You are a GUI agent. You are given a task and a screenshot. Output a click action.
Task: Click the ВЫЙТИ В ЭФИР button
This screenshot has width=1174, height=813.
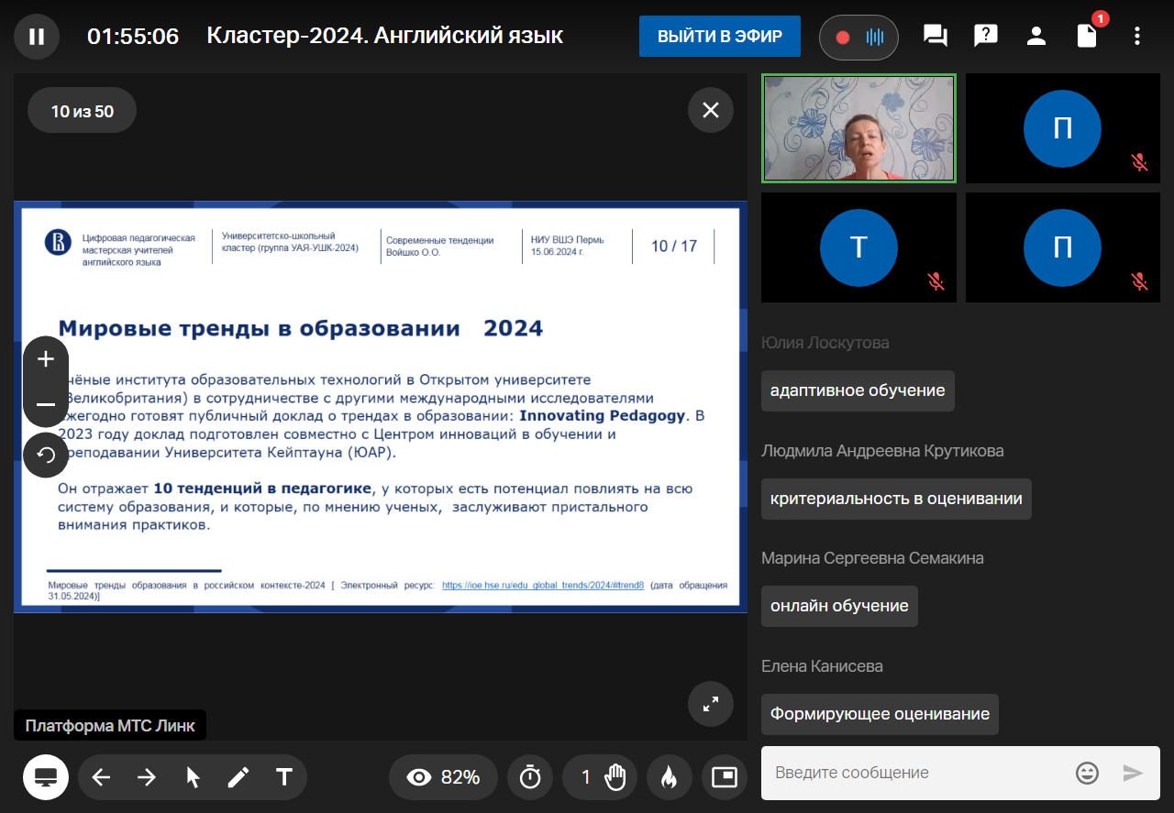[x=719, y=37]
